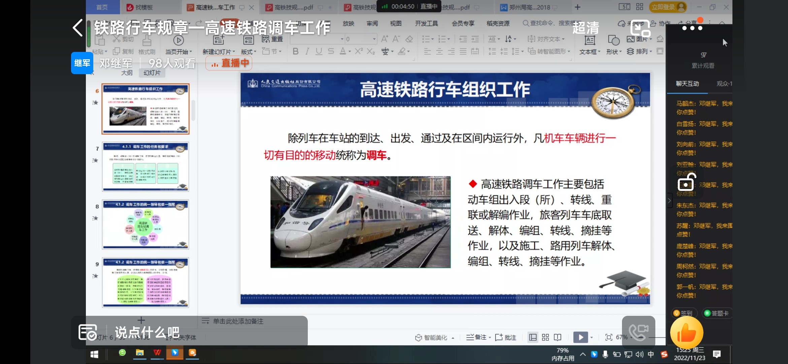Click the back arrow of the livestream
The image size is (788, 364).
77,28
